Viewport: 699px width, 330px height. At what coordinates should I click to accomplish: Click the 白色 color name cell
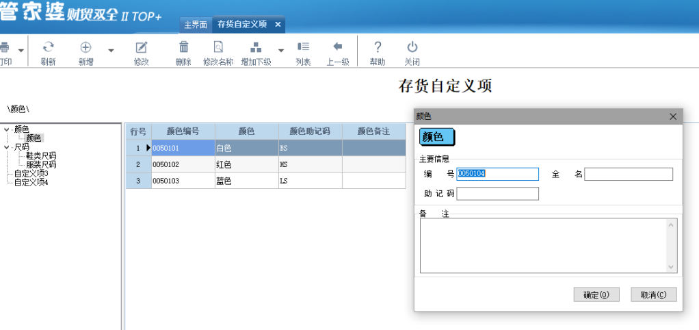click(x=246, y=148)
